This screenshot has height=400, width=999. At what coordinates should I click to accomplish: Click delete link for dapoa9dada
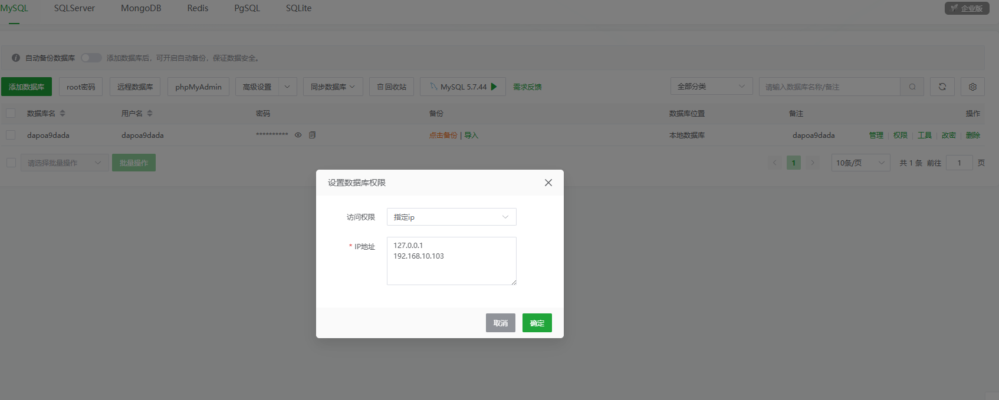pyautogui.click(x=973, y=135)
